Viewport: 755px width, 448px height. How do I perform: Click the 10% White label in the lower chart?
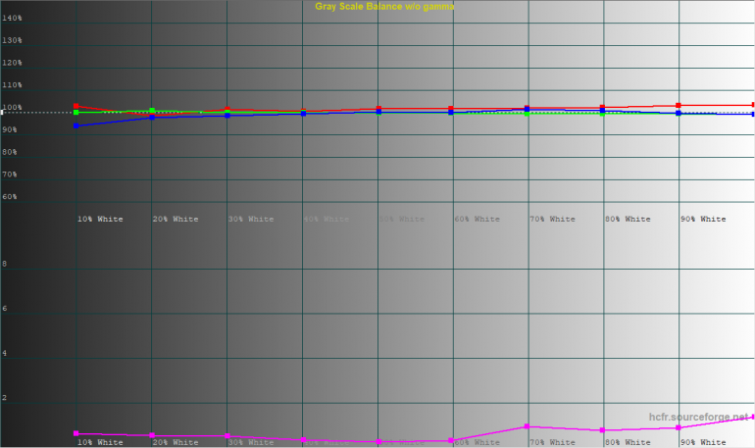(100, 443)
